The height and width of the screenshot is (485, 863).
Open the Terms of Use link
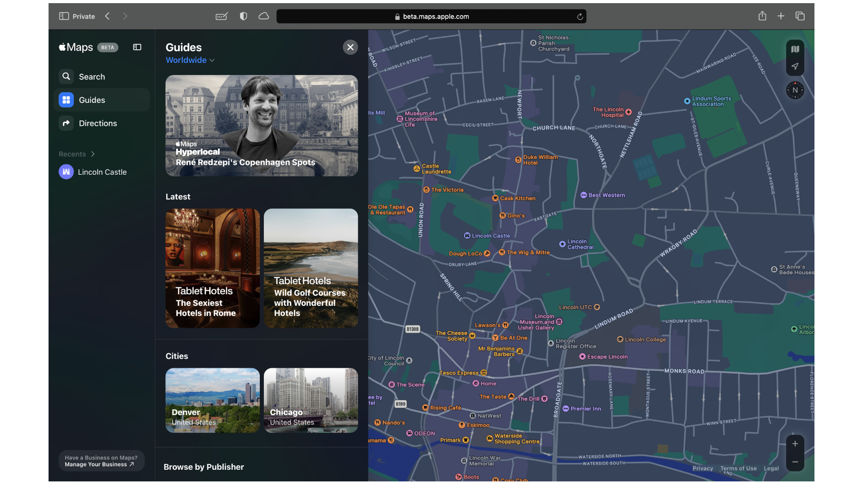tap(738, 468)
